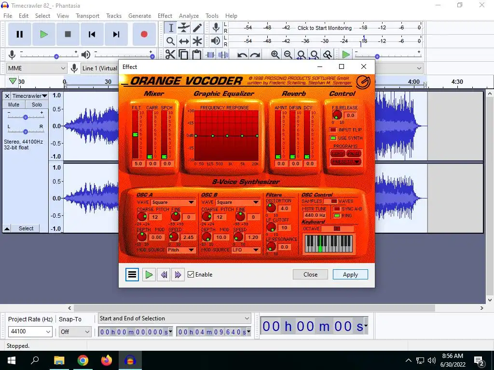Skip to end of the track
This screenshot has height=370, width=494.
coord(116,34)
